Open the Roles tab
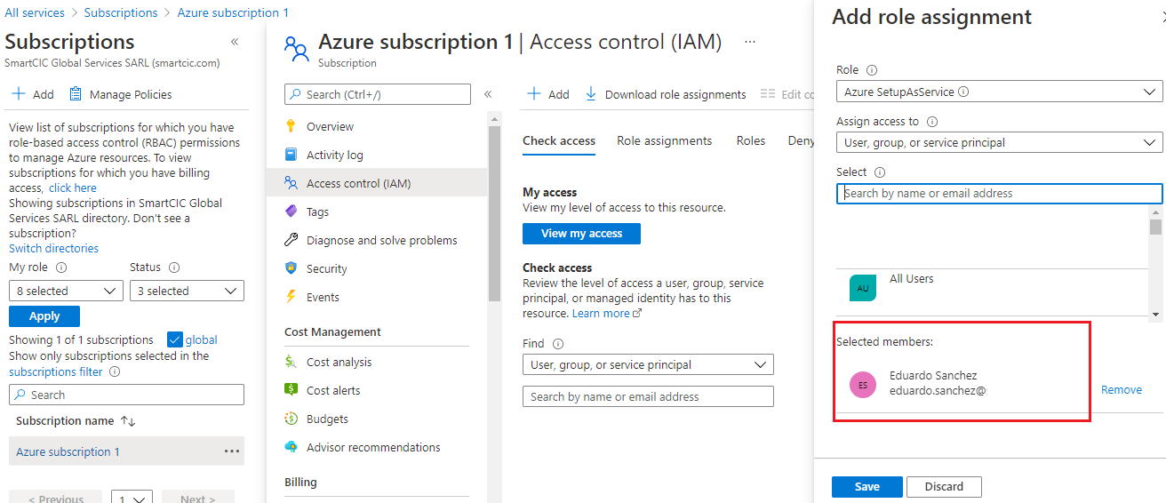The width and height of the screenshot is (1166, 503). point(751,140)
